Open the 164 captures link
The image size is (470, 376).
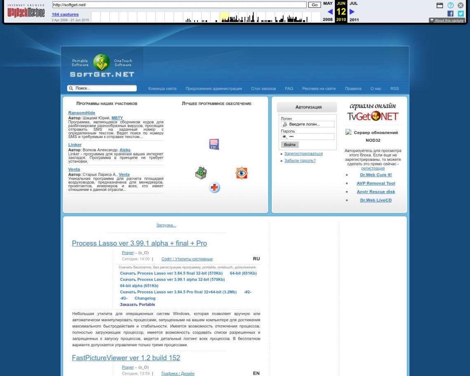tap(65, 14)
